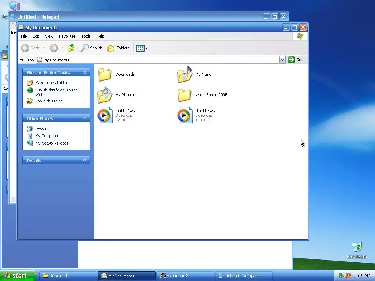Select the clip0001.avi video file icon
The image size is (375, 281).
click(105, 115)
